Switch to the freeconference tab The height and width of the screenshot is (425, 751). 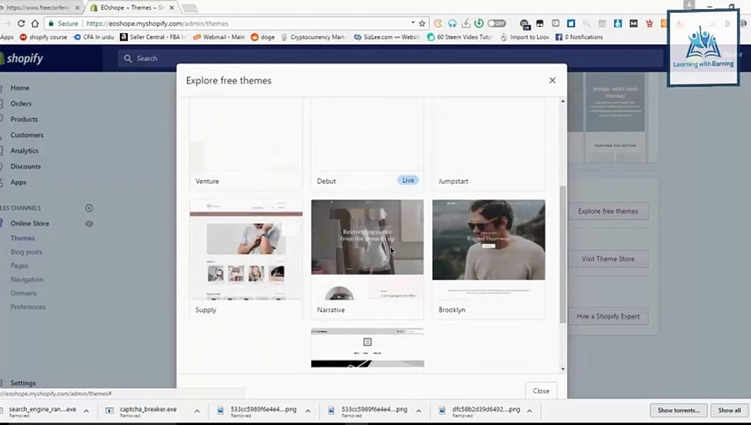click(x=39, y=8)
